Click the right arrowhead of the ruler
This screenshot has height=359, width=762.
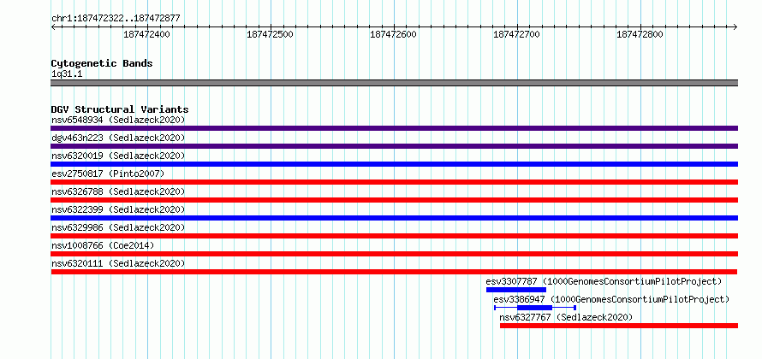pos(735,26)
